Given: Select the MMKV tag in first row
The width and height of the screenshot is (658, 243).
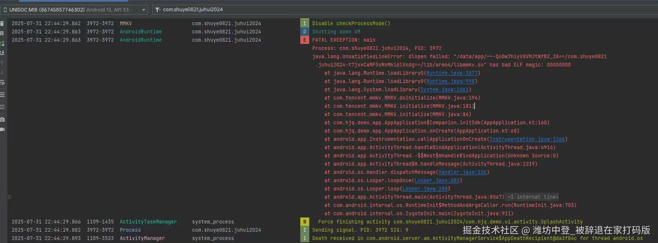Looking at the screenshot, I should [126, 23].
